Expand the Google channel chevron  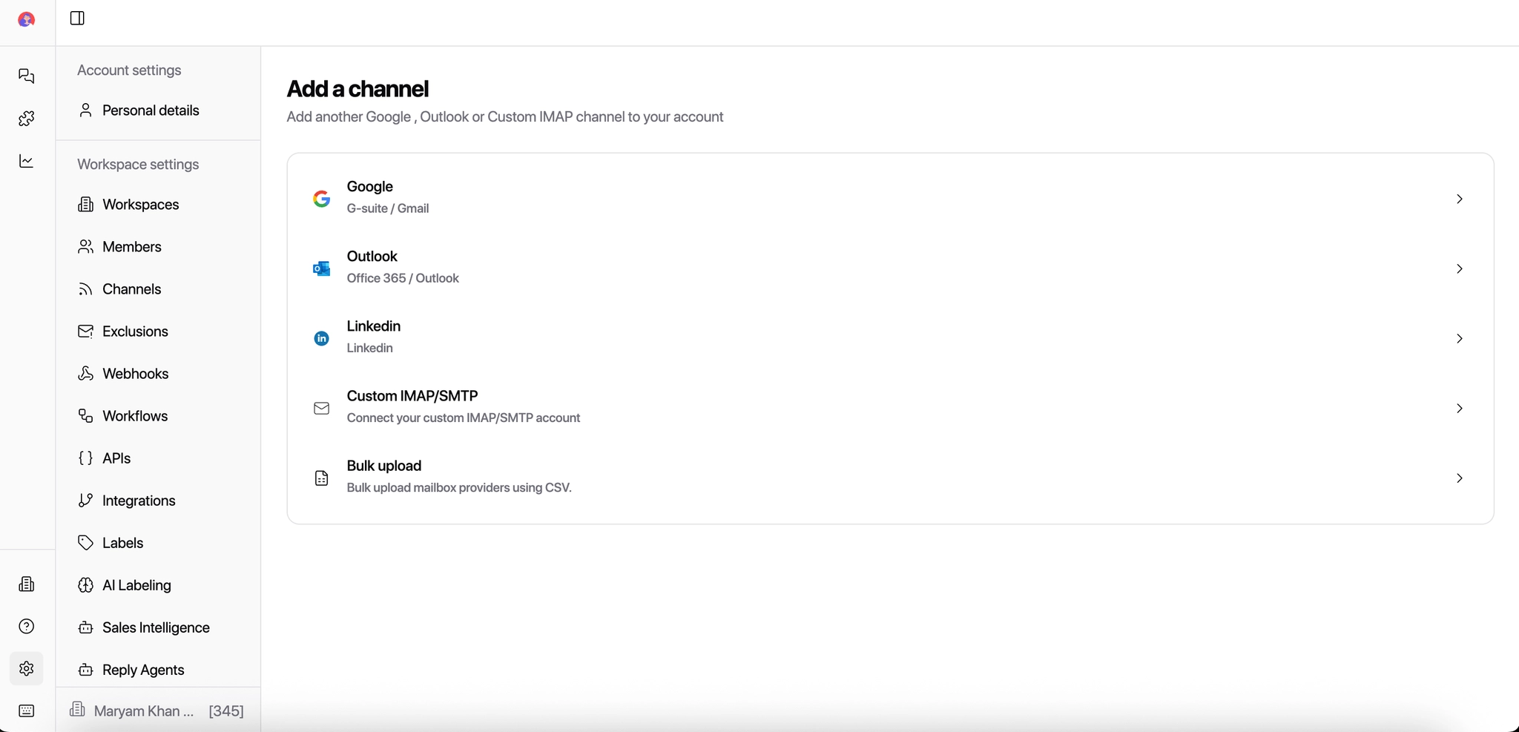pos(1459,199)
